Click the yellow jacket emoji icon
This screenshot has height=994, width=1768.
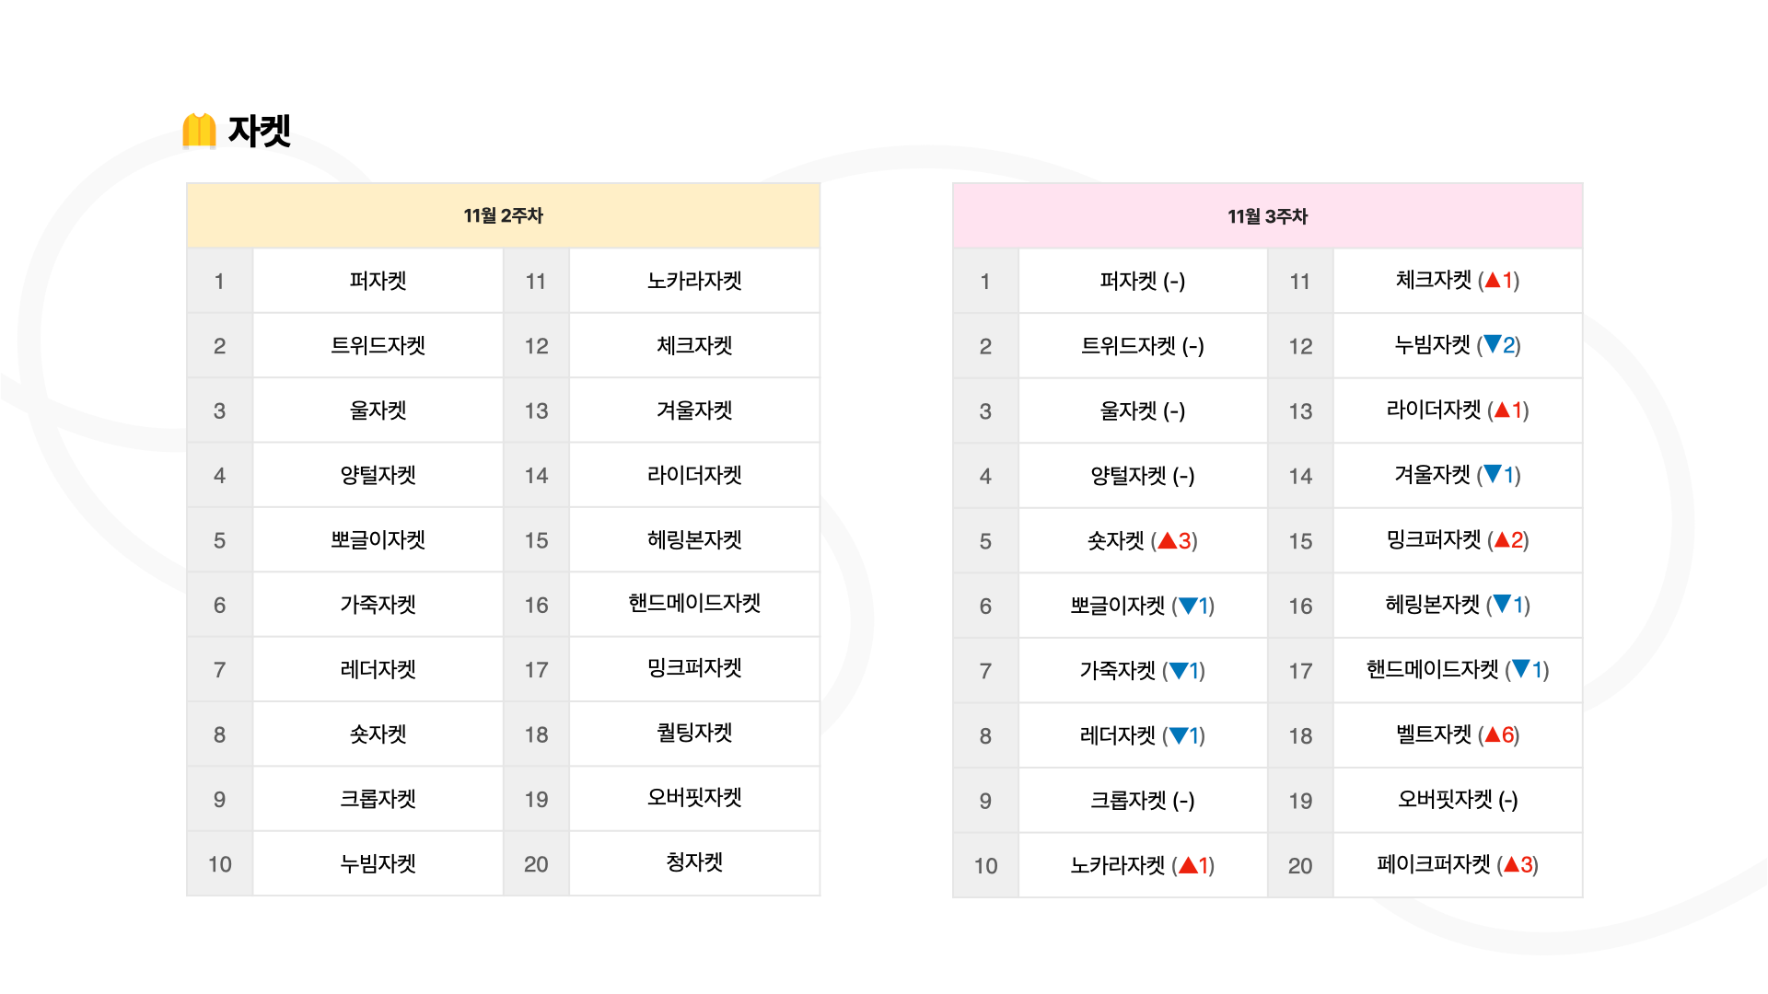199,131
